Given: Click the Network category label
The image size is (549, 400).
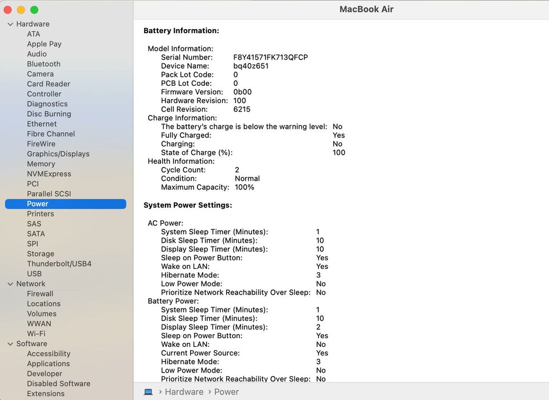Looking at the screenshot, I should 31,284.
